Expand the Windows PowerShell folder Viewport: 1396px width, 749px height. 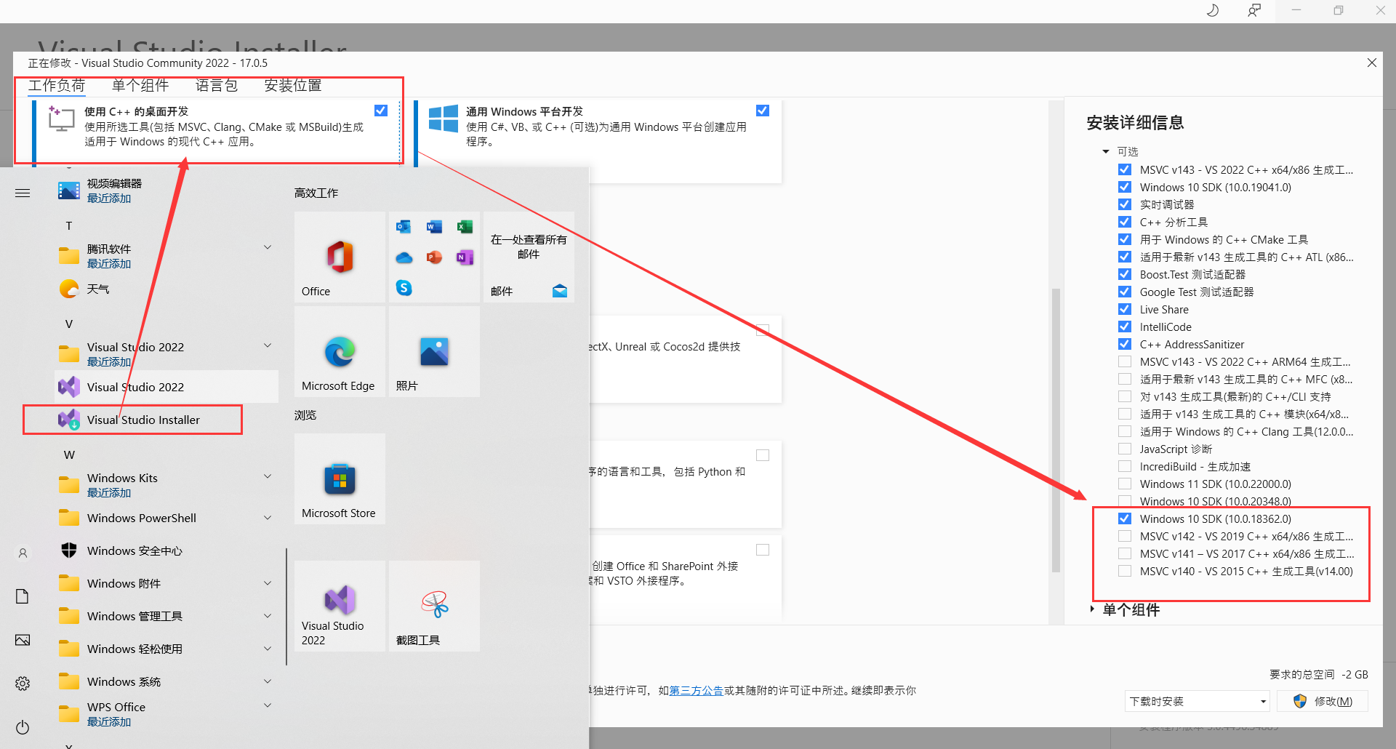pyautogui.click(x=268, y=518)
